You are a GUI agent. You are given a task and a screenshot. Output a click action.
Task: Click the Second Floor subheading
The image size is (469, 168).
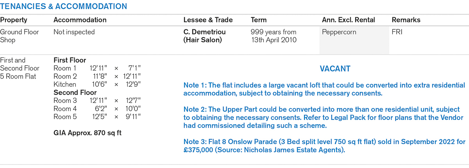tap(75, 93)
